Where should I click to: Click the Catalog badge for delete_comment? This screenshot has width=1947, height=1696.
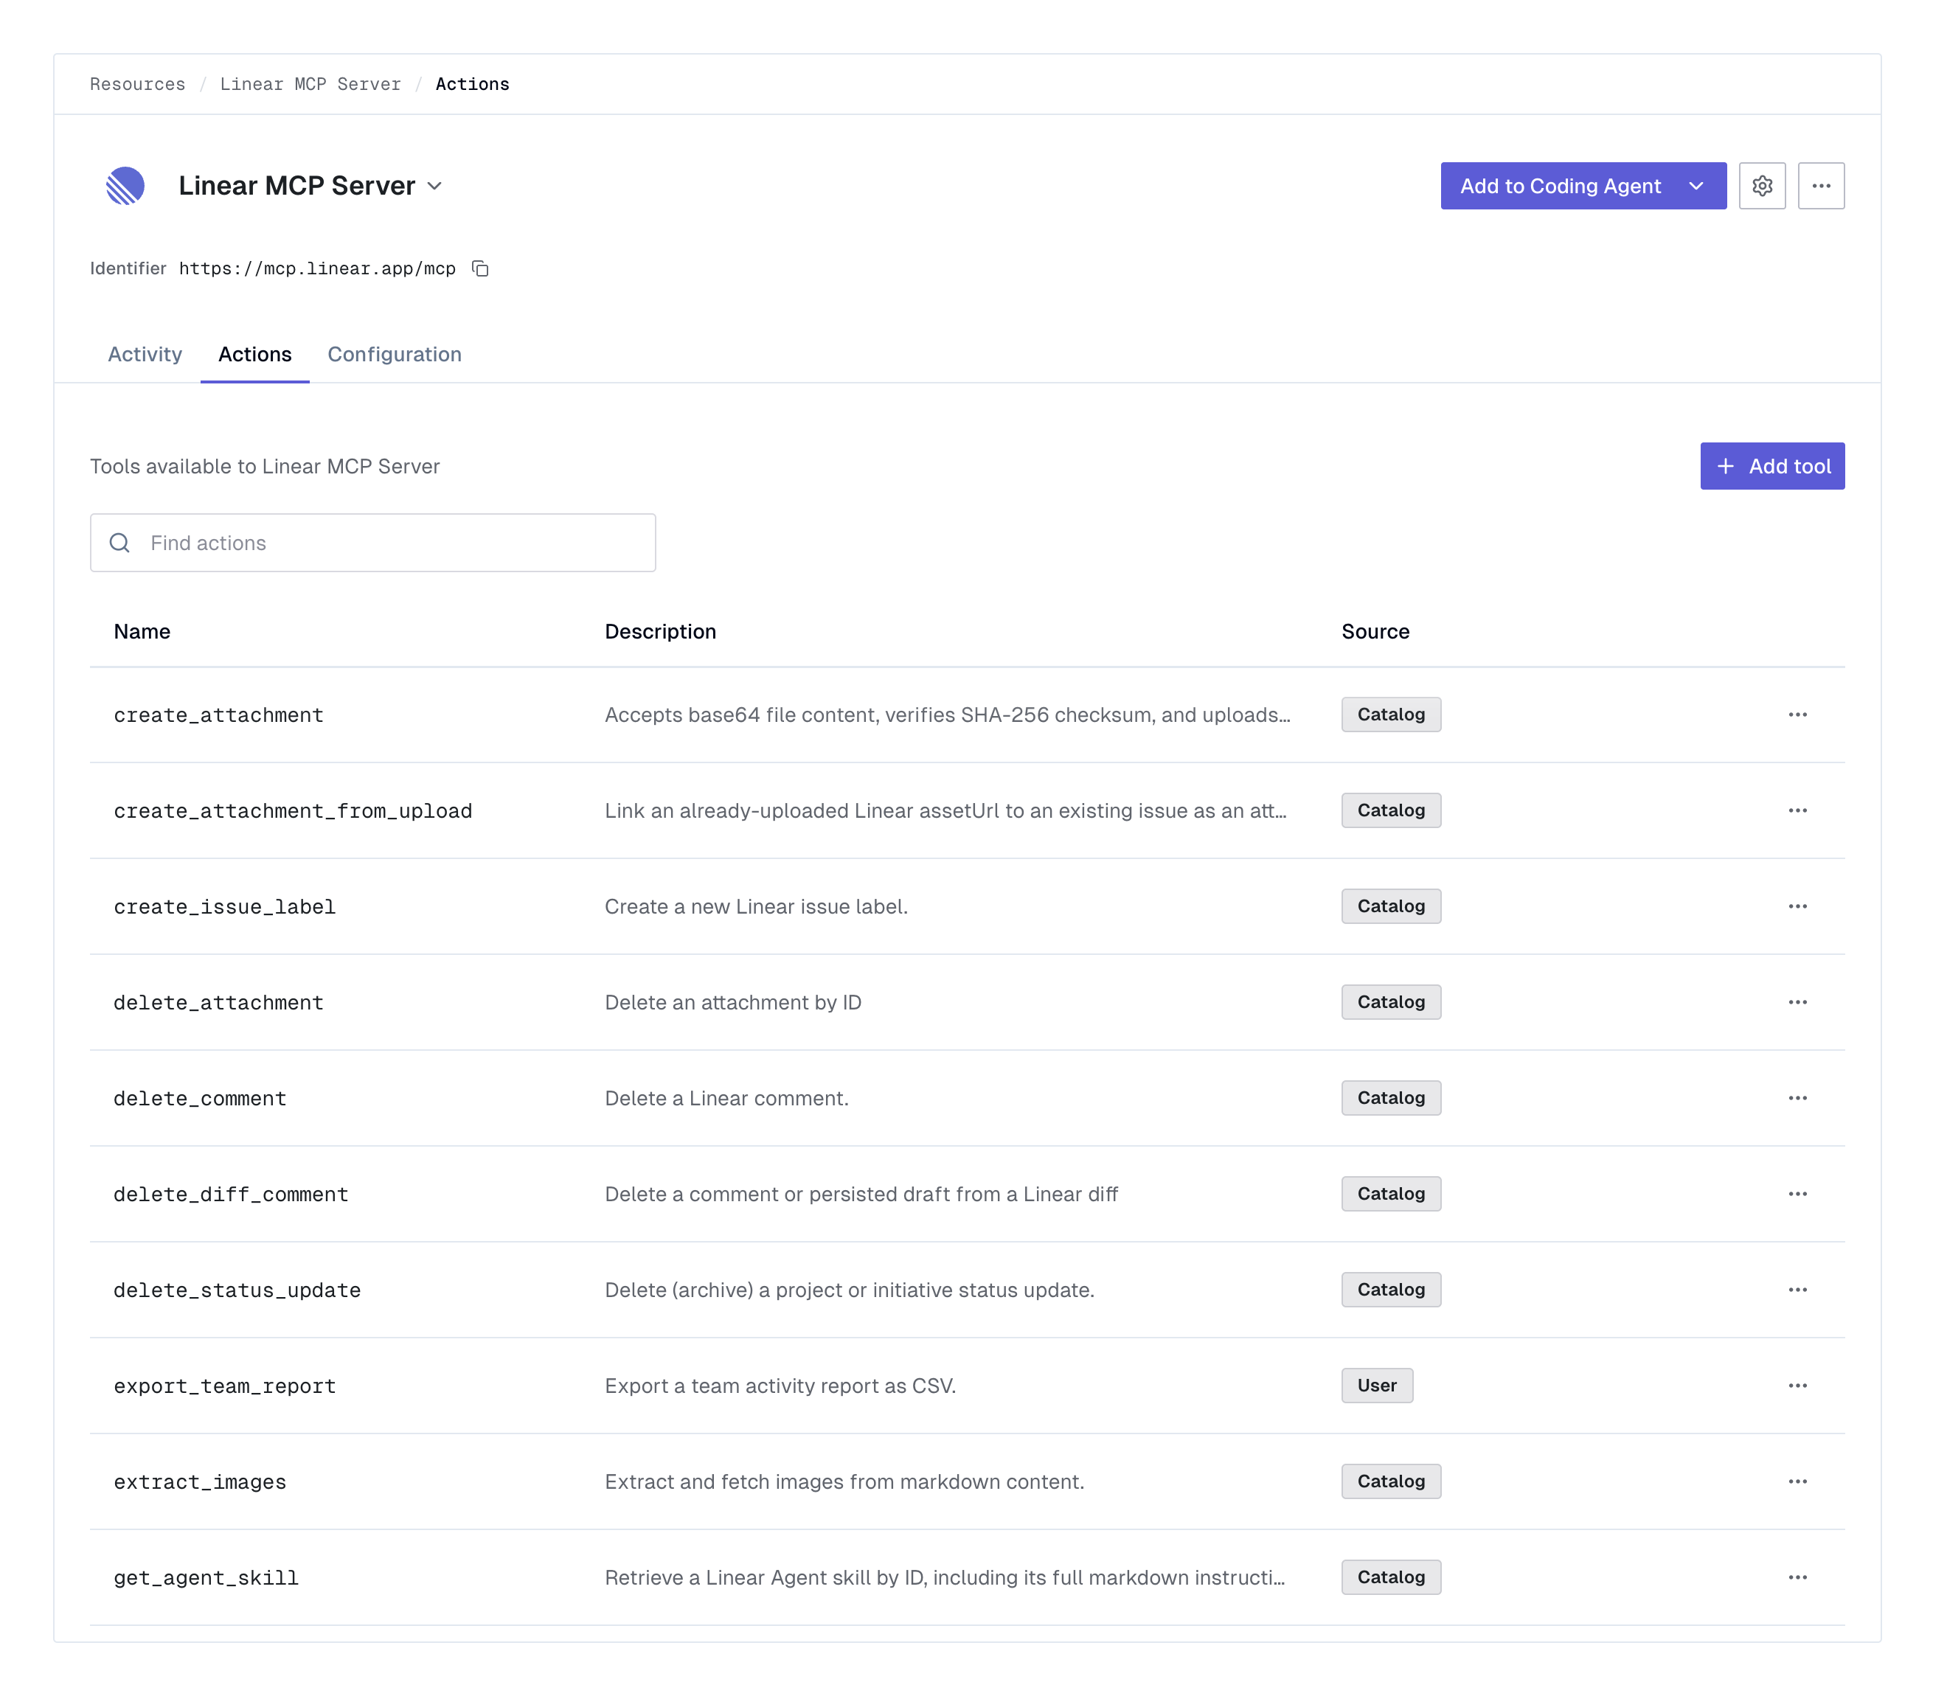pos(1390,1098)
